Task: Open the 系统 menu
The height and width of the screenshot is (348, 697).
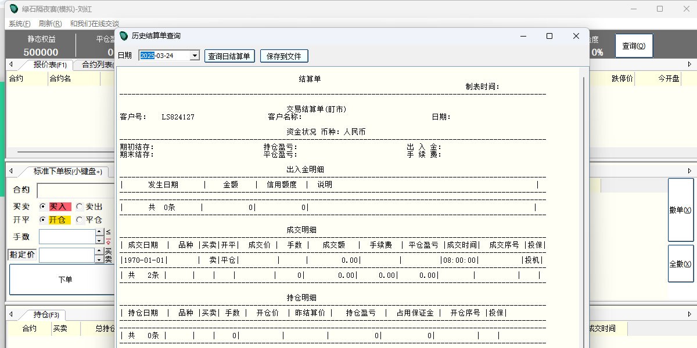Action: point(19,24)
